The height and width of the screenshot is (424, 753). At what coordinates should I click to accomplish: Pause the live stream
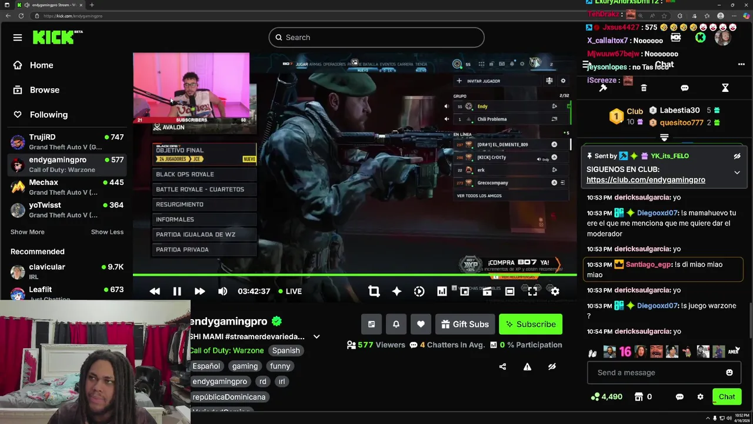coord(177,291)
